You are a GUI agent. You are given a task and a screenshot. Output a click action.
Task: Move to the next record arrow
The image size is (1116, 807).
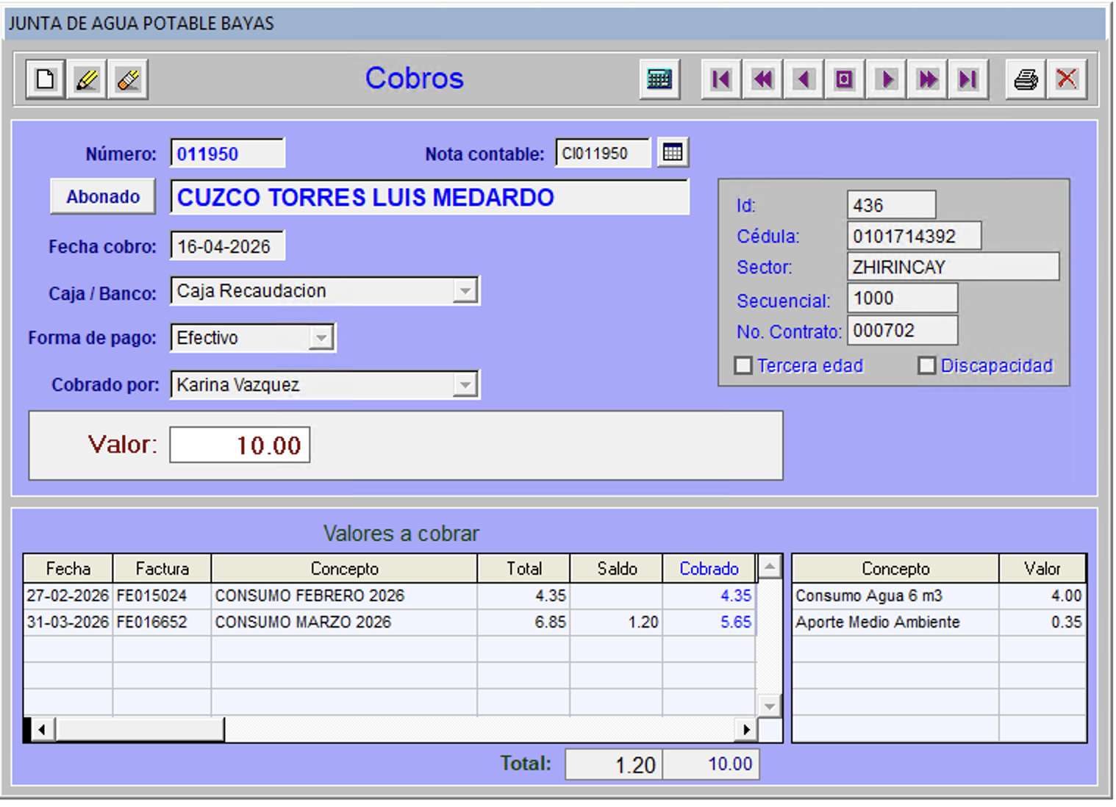coord(887,79)
